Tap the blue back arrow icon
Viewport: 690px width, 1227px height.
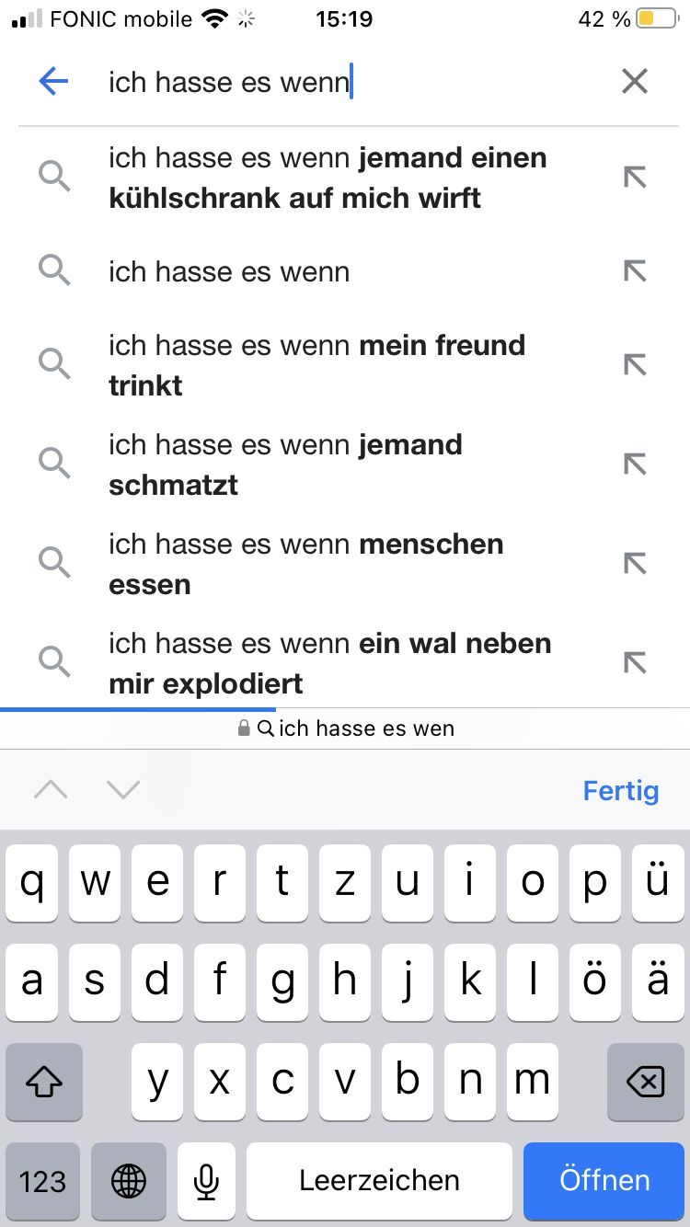pyautogui.click(x=54, y=82)
